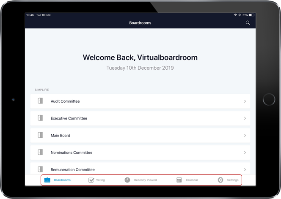The width and height of the screenshot is (281, 199).
Task: Tap the Voting checkmark icon
Action: tap(91, 180)
